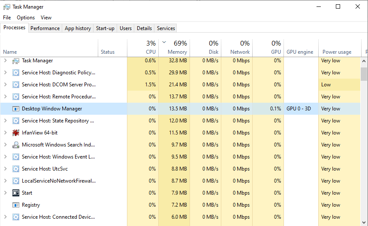Viewport: 368px width, 226px height.
Task: Click the Windows Search Indexer icon
Action: point(16,145)
